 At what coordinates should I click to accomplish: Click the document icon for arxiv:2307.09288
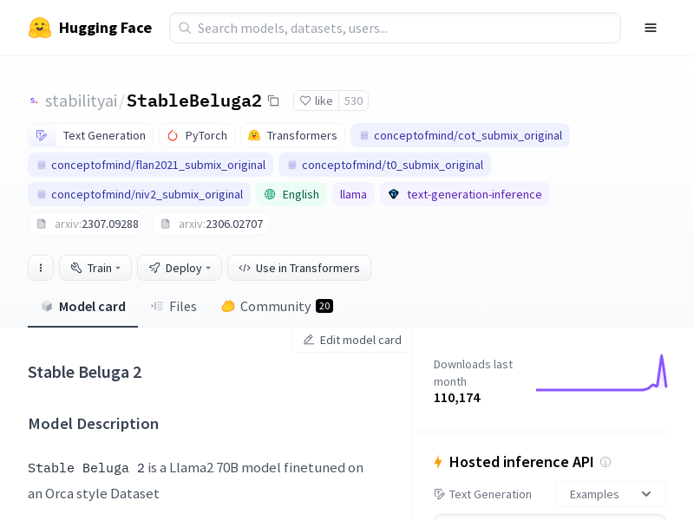point(41,224)
